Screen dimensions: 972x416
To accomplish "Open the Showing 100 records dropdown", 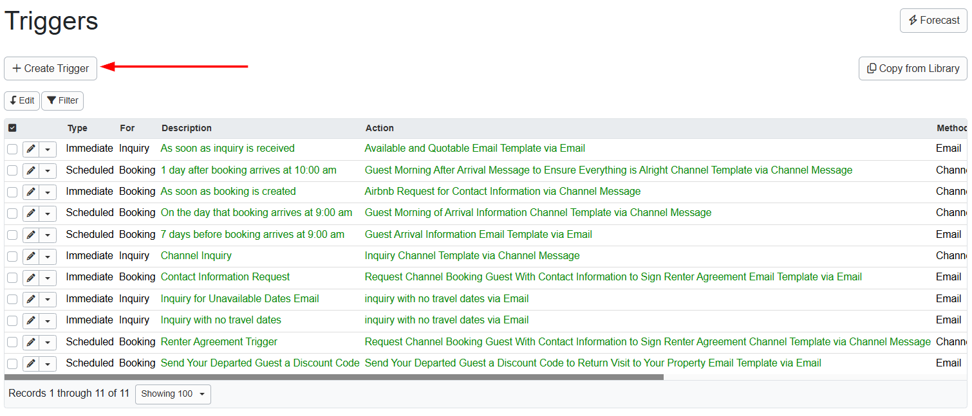I will [x=173, y=394].
